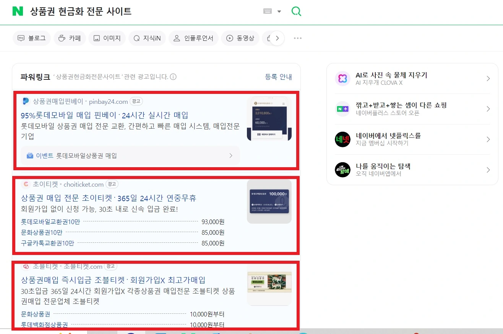Select the 문화상품권10만 price row
The height and width of the screenshot is (334, 503).
(122, 232)
